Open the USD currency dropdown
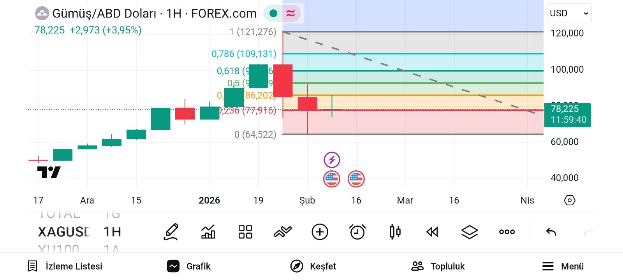This screenshot has width=623, height=280. (569, 13)
